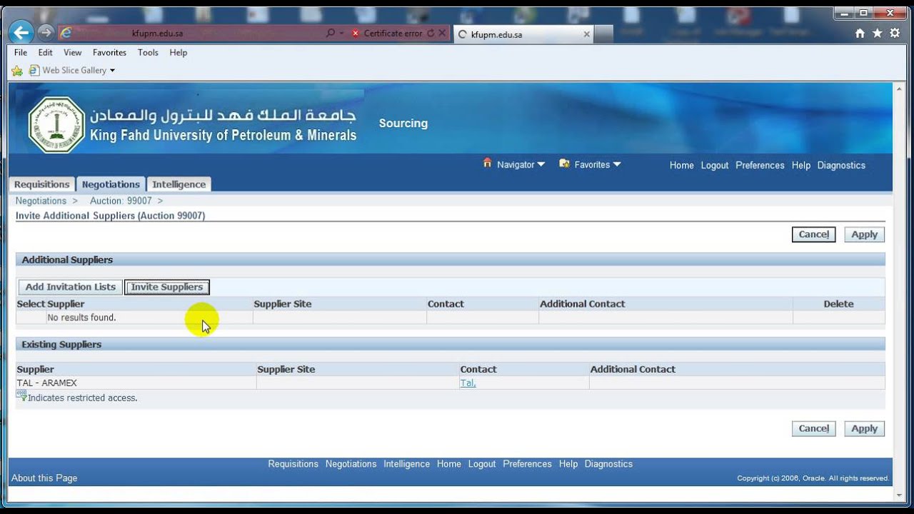Viewport: 914px width, 514px height.
Task: Click the No results found. text
Action: tap(81, 318)
